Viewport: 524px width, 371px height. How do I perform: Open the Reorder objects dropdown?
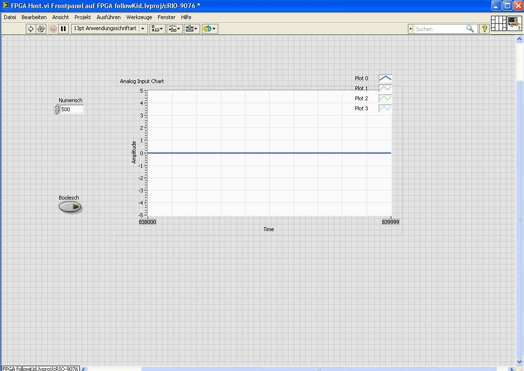(210, 29)
